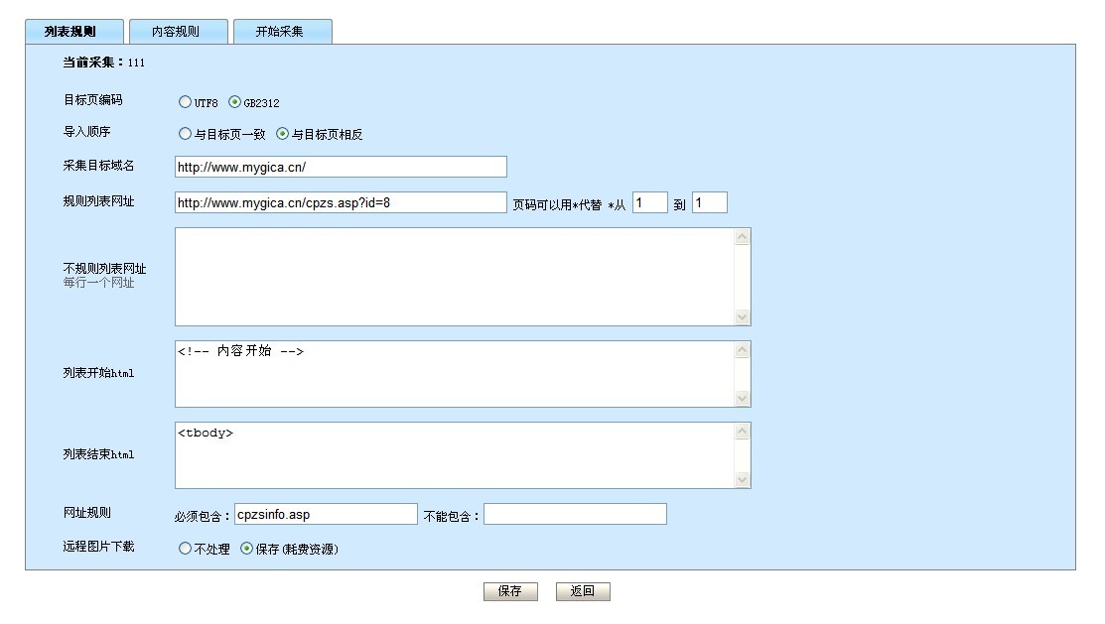The height and width of the screenshot is (624, 1105).
Task: Switch to the 内容规则 tab
Action: click(x=177, y=32)
